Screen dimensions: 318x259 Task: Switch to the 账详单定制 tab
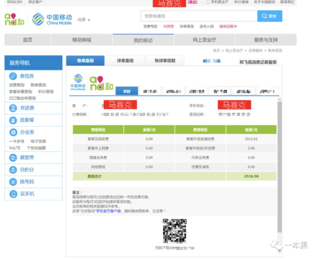click(165, 61)
